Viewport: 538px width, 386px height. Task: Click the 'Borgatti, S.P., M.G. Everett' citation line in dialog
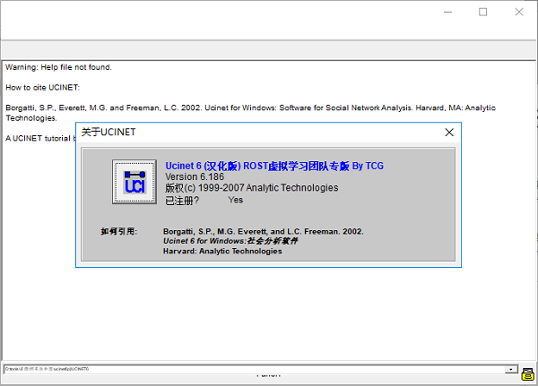click(x=263, y=232)
